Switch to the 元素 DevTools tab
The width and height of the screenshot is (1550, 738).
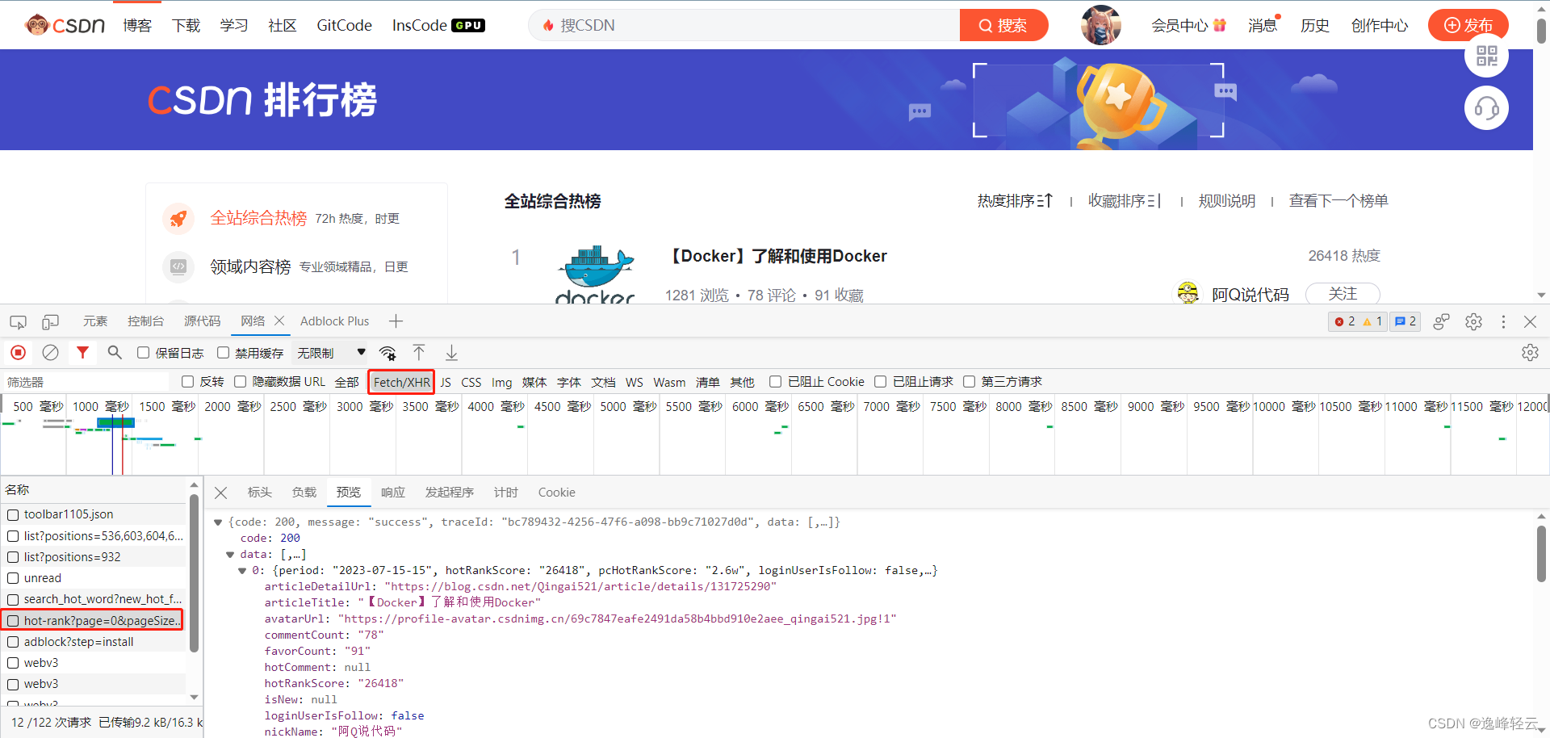pyautogui.click(x=95, y=321)
